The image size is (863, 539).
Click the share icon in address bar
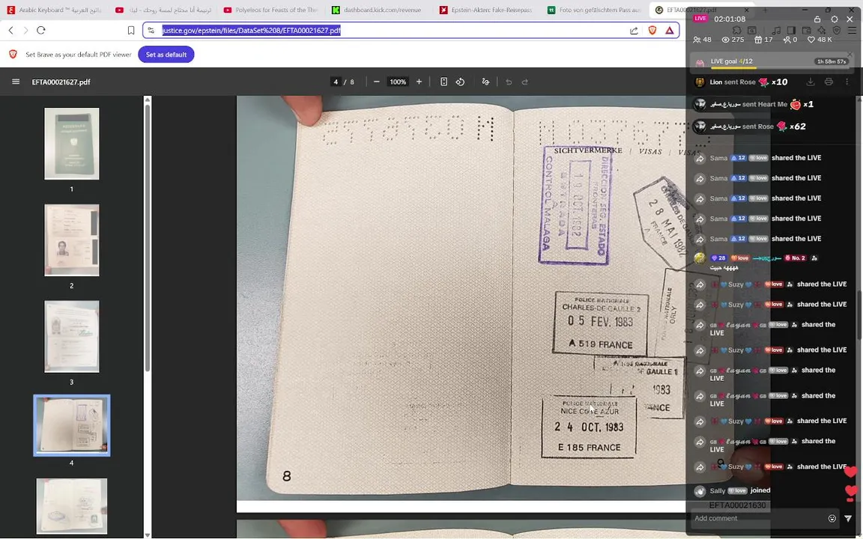click(x=634, y=30)
